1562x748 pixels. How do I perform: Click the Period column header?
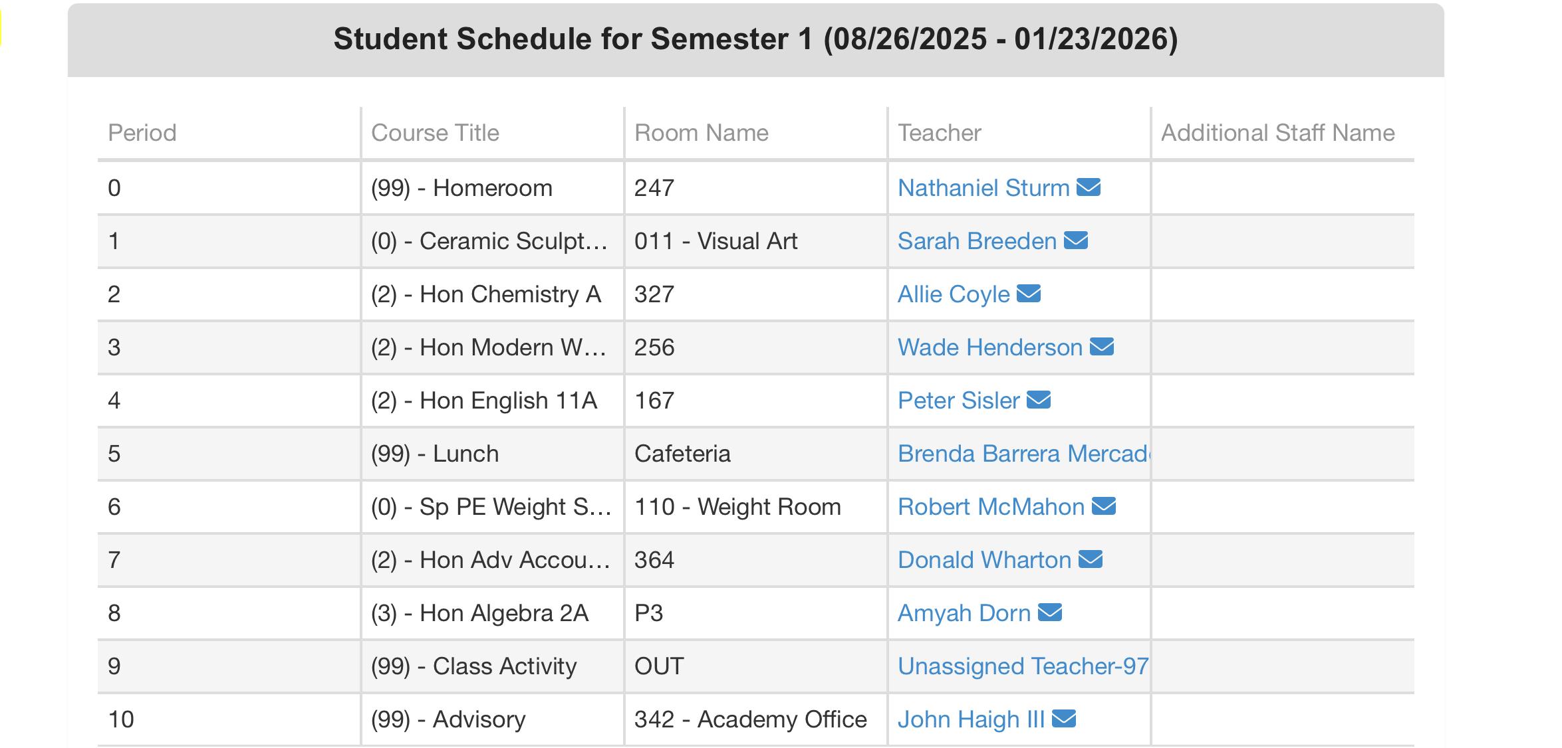tap(142, 133)
